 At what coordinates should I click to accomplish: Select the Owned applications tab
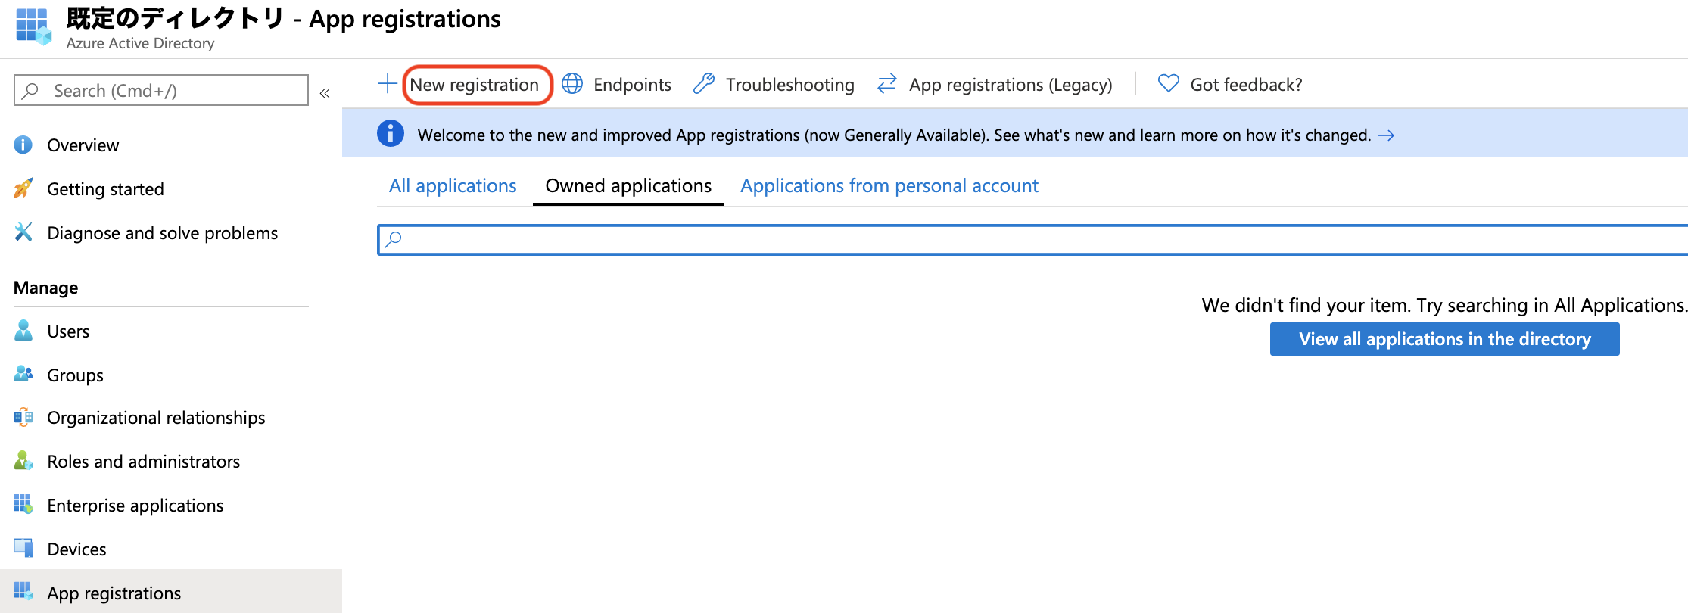[x=628, y=186]
